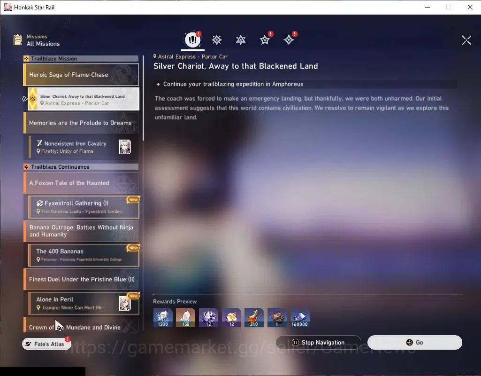Select Fyxestroll Gathering (I) mission
The width and height of the screenshot is (481, 376).
tap(84, 207)
